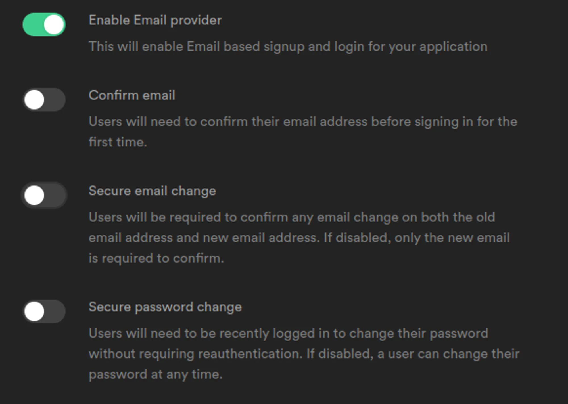Click the Secure password change description paragraph
Image resolution: width=568 pixels, height=404 pixels.
tap(304, 354)
